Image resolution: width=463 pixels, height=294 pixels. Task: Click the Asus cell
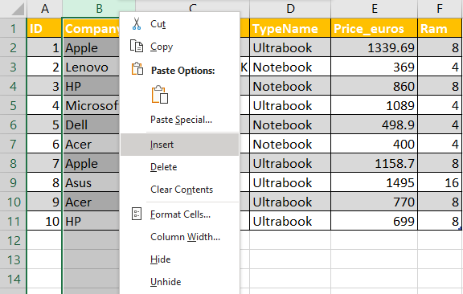tap(92, 182)
